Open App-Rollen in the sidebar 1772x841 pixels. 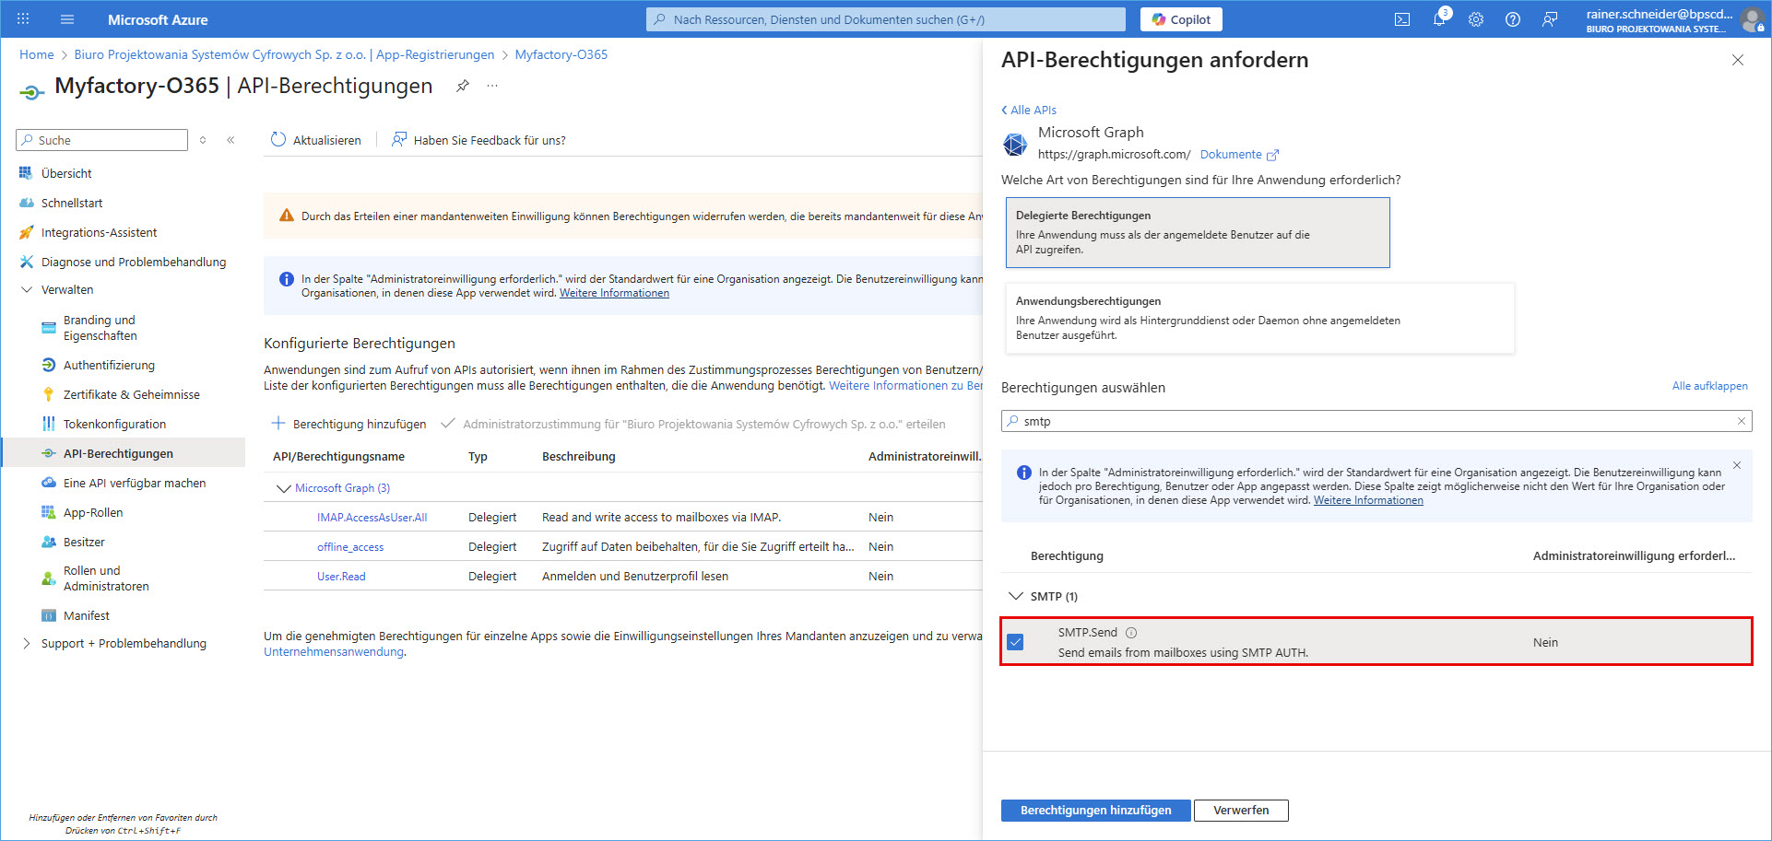93,512
